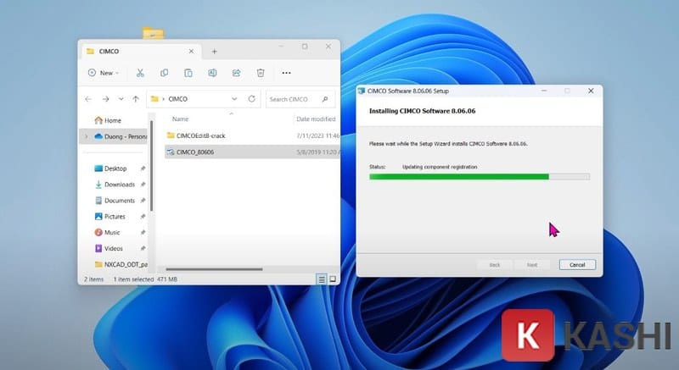Click the Delete trash icon
This screenshot has height=370, width=679.
pos(261,73)
